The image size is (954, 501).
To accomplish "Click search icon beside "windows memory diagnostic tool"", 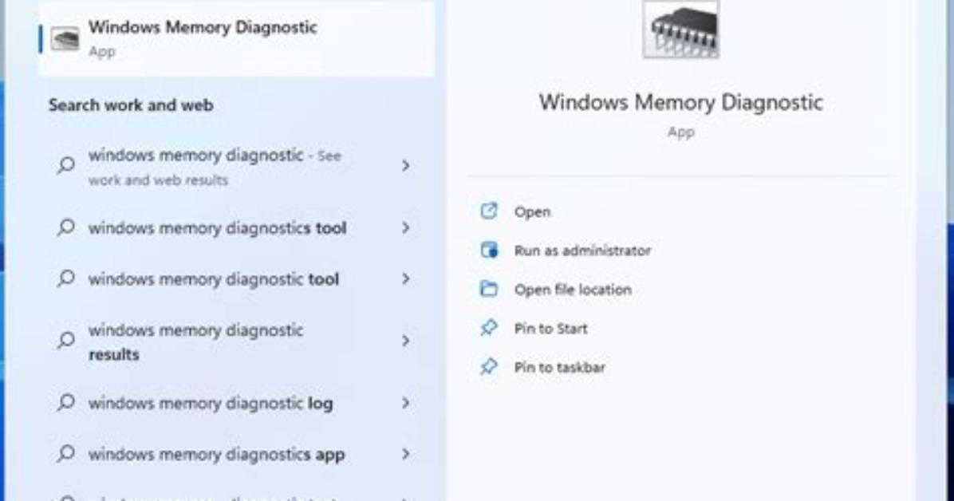I will click(65, 278).
